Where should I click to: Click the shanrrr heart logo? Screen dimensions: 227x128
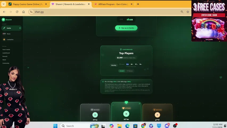pyautogui.click(x=3, y=19)
